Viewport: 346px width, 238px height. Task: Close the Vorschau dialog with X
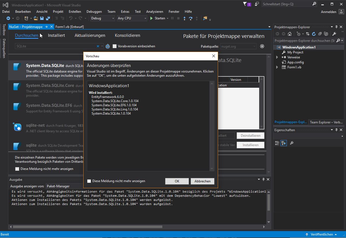214,56
